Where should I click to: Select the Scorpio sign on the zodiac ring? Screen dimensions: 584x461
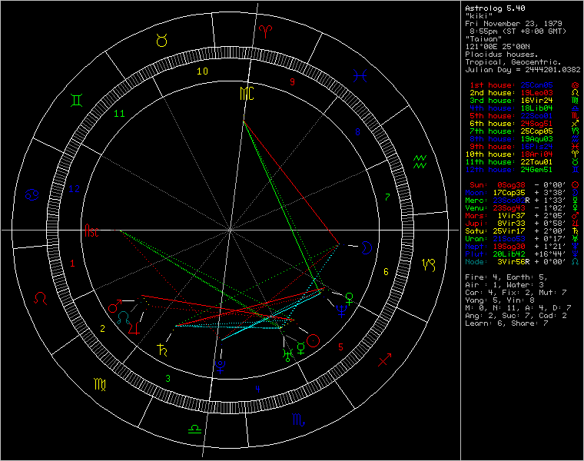tap(297, 420)
